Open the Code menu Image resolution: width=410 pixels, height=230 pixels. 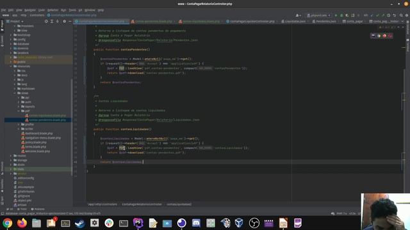pyautogui.click(x=42, y=10)
